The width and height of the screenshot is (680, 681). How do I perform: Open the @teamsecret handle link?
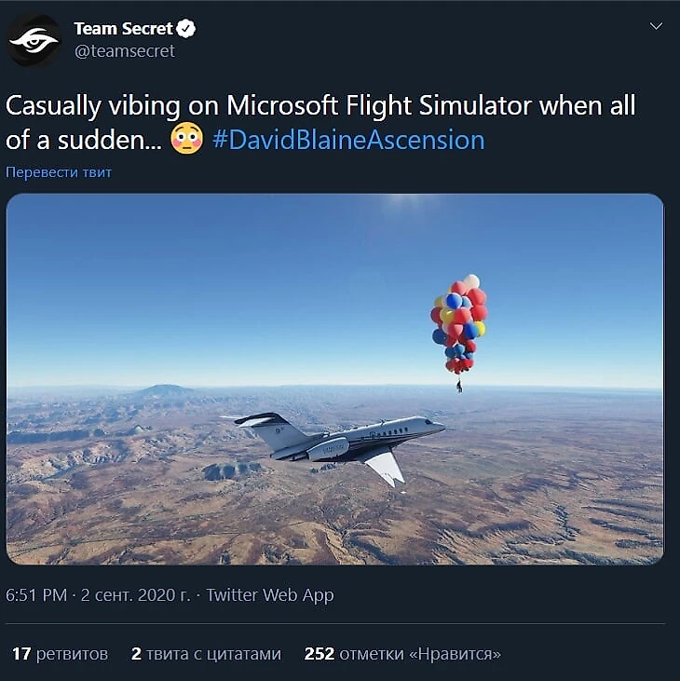124,51
